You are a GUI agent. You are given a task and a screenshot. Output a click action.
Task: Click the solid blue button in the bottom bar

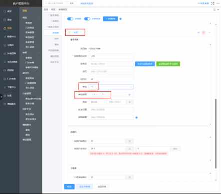69,187
